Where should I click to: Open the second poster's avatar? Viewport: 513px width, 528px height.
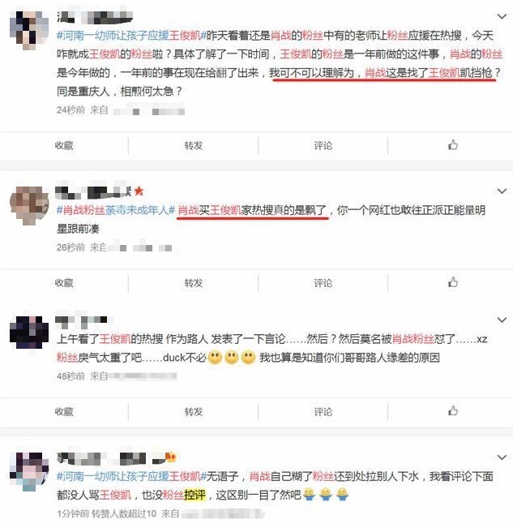click(29, 204)
